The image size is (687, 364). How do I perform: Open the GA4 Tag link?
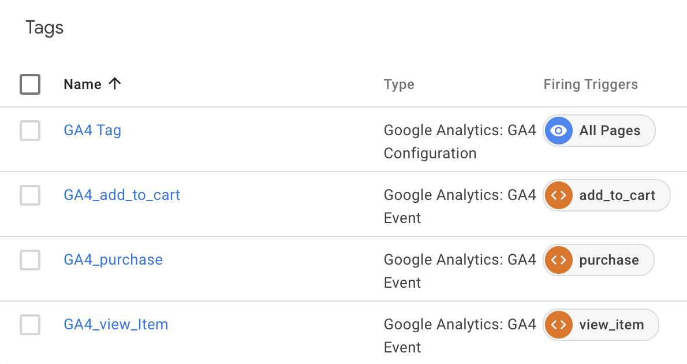click(x=92, y=130)
